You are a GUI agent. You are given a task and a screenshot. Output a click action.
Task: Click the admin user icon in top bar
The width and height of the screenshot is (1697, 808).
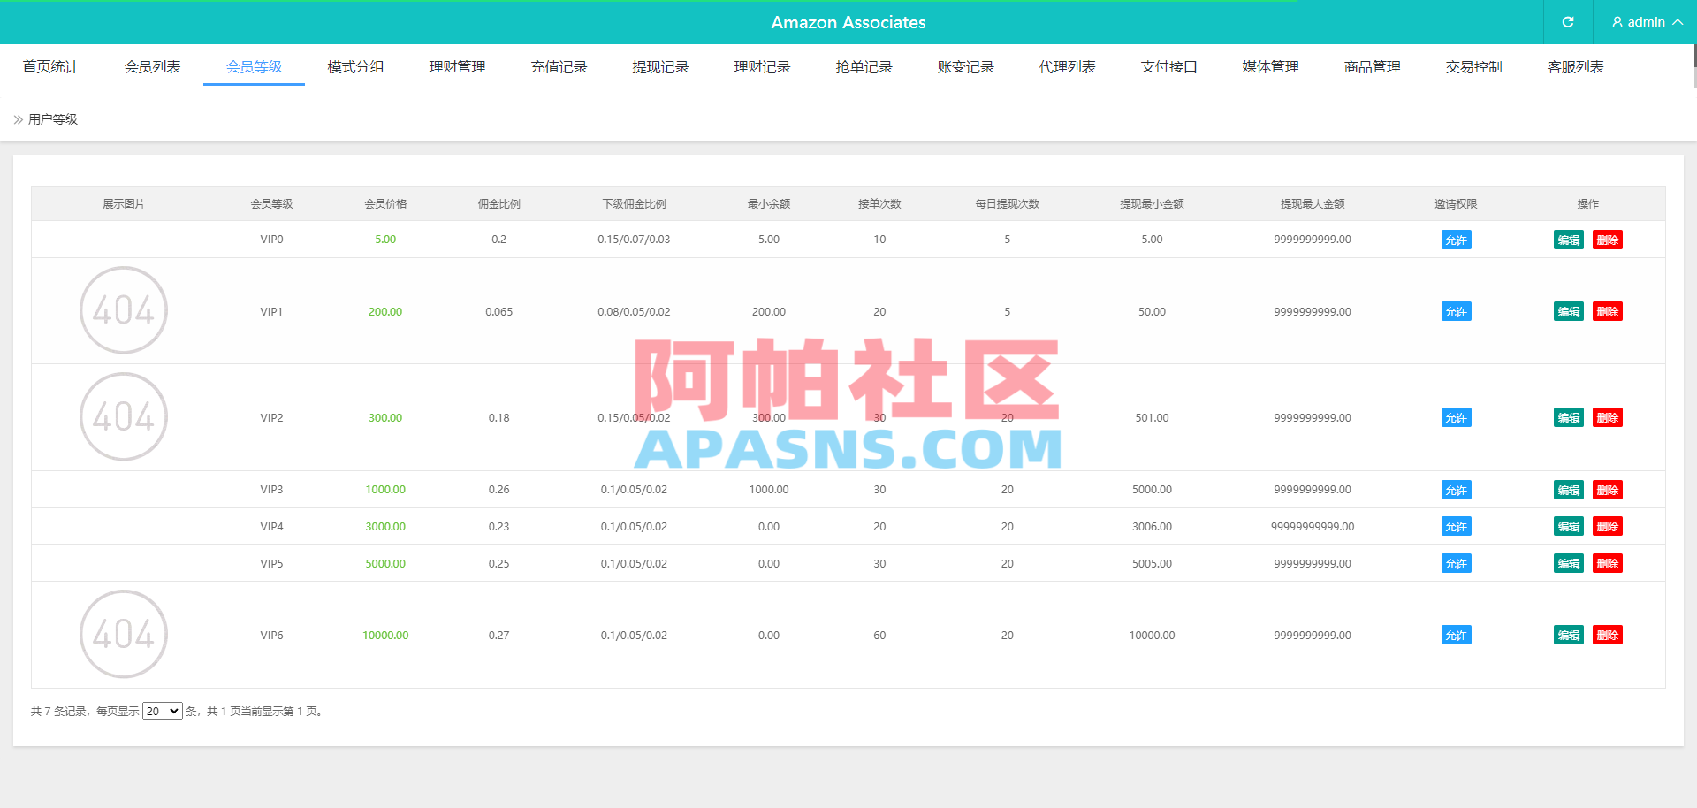click(1616, 22)
